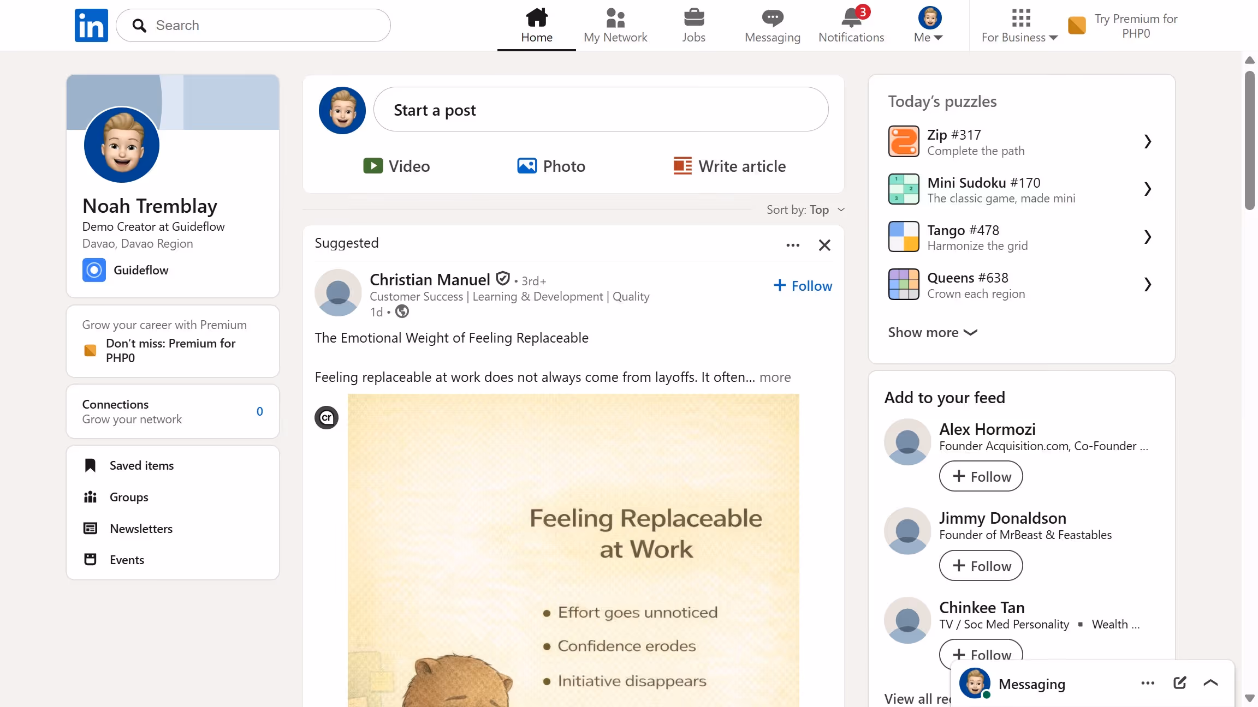Click the LinkedIn logo
The width and height of the screenshot is (1258, 707).
coord(91,25)
